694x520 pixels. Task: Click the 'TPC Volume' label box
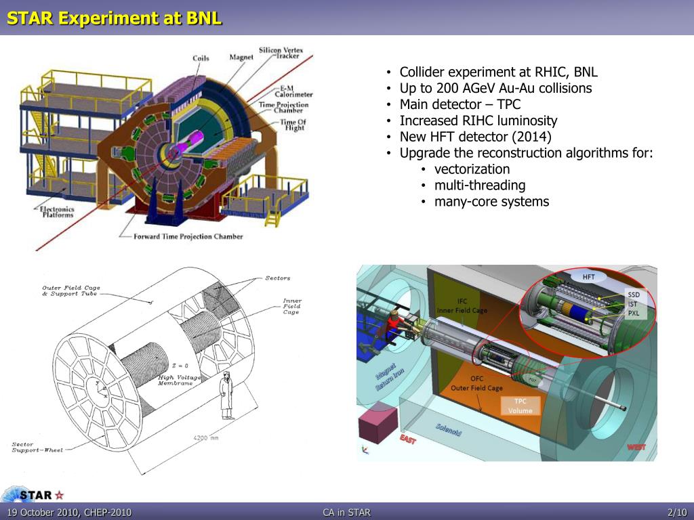pos(520,406)
